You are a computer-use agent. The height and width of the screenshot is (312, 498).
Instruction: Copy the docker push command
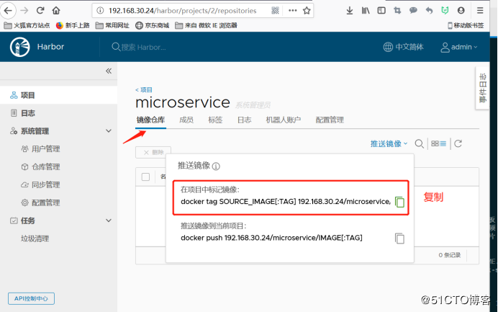pyautogui.click(x=399, y=239)
